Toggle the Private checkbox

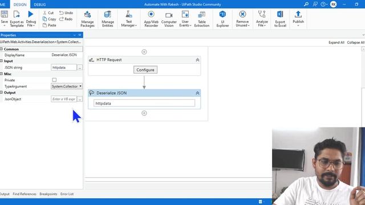tap(54, 80)
